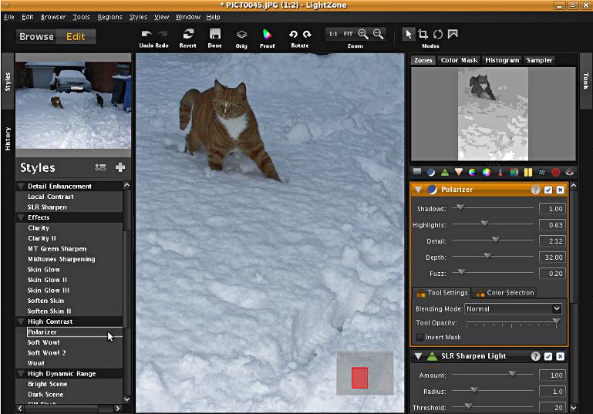Switch to Browse mode
Screen dimensions: 593x414
pyautogui.click(x=36, y=36)
